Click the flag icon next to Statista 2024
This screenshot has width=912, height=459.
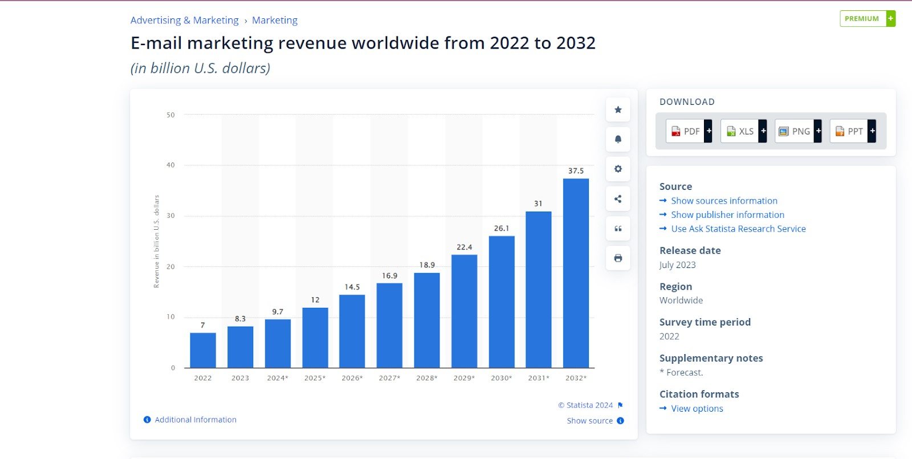click(620, 405)
